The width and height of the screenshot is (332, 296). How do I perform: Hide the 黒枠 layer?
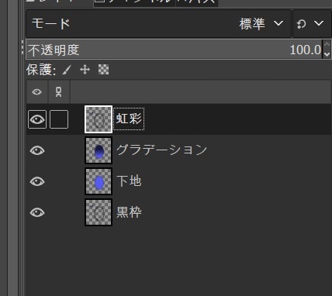click(37, 212)
